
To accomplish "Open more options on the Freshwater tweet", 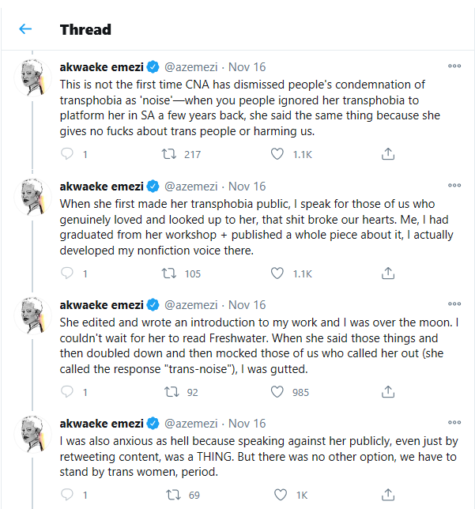I will click(x=454, y=304).
